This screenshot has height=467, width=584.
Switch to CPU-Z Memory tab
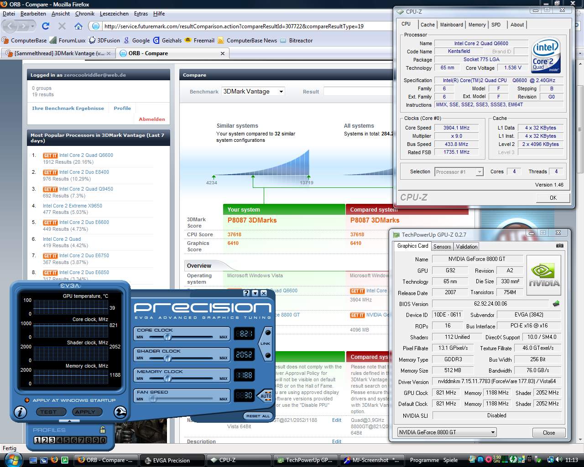click(x=477, y=25)
